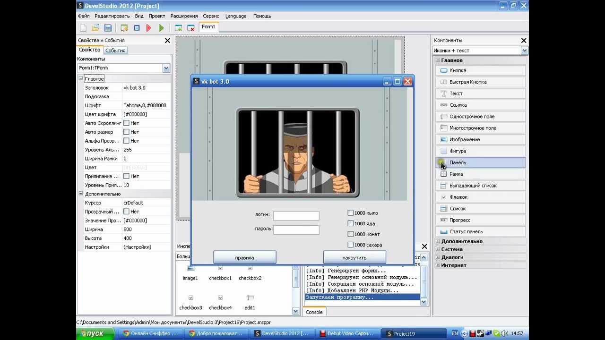
Task: Create a new project with the blank page icon
Action: pyautogui.click(x=83, y=28)
